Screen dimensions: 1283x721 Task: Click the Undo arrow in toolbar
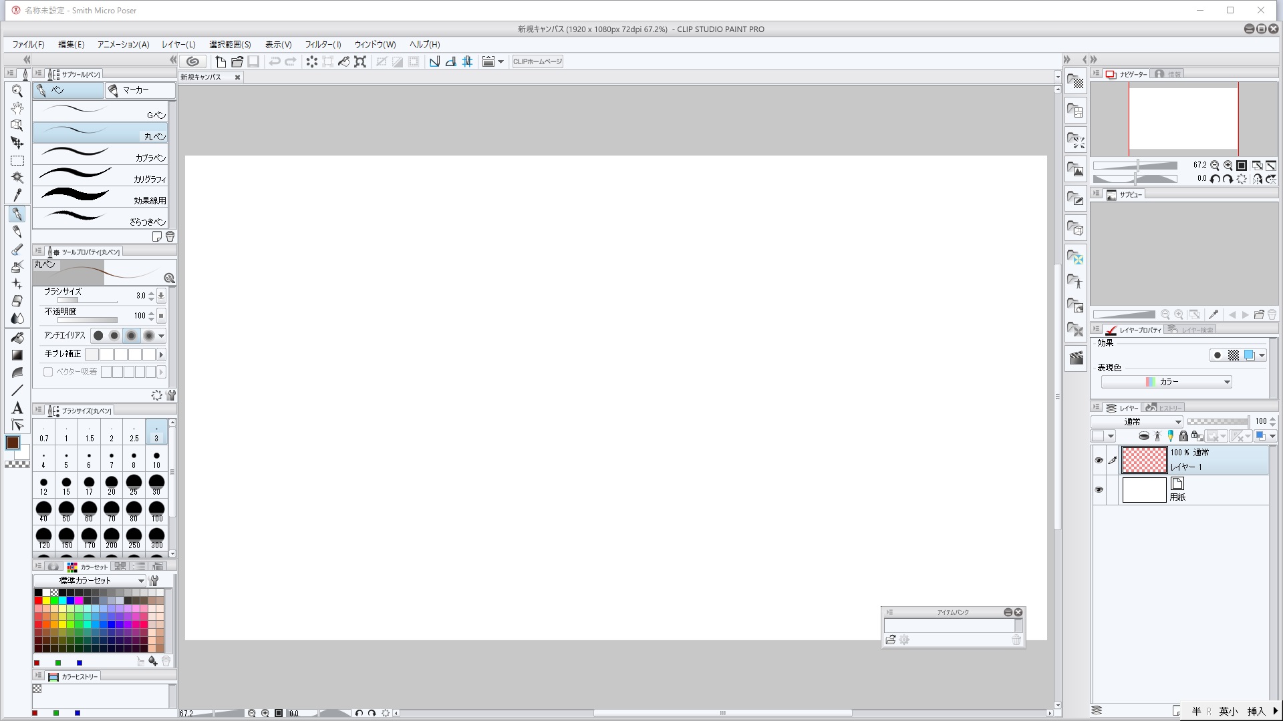click(x=274, y=61)
